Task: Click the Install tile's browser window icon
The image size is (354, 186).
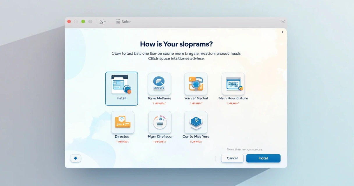Action: pos(119,83)
